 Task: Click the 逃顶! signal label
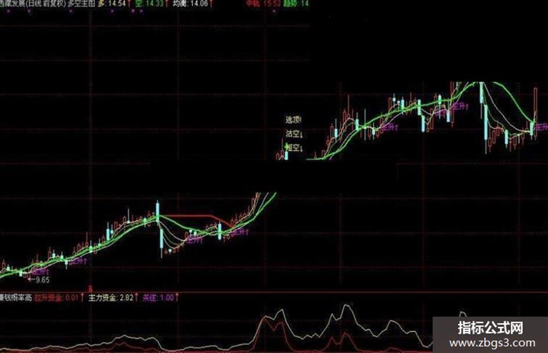coord(293,120)
